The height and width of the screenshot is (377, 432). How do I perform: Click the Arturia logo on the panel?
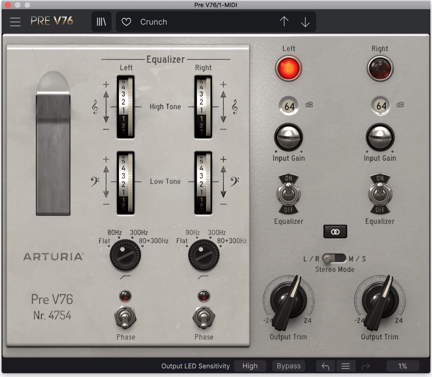(53, 257)
